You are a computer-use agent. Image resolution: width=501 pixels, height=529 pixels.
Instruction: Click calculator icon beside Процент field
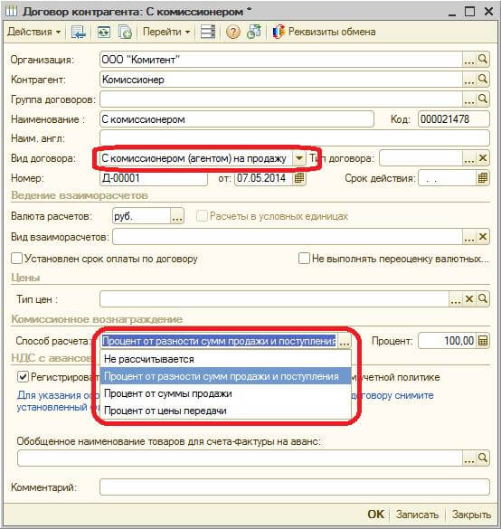pos(482,341)
